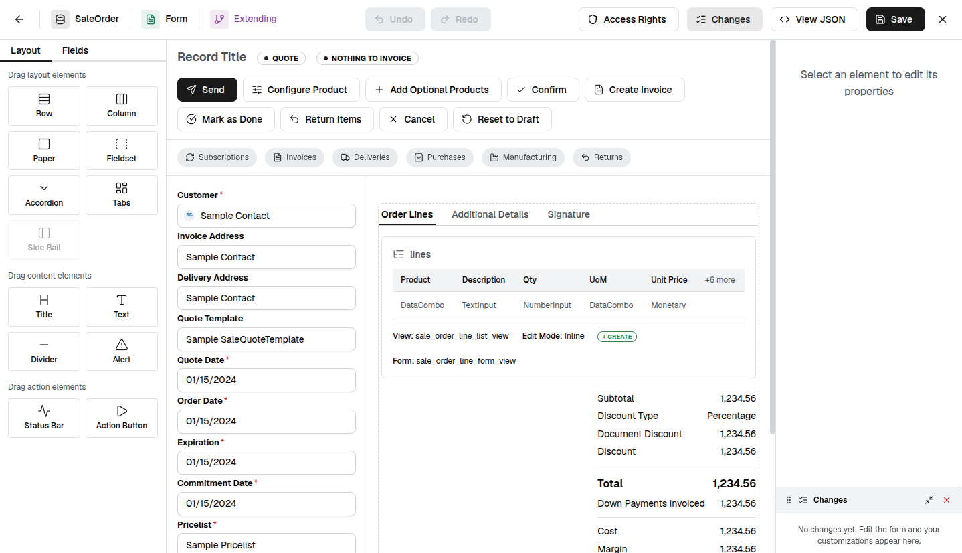962x553 pixels.
Task: Click the Confirm button
Action: coord(543,90)
